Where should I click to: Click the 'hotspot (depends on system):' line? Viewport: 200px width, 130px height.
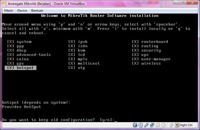(36, 102)
